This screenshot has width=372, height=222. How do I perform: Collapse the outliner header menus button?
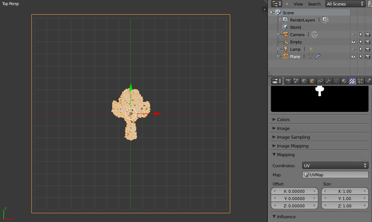pyautogui.click(x=287, y=4)
